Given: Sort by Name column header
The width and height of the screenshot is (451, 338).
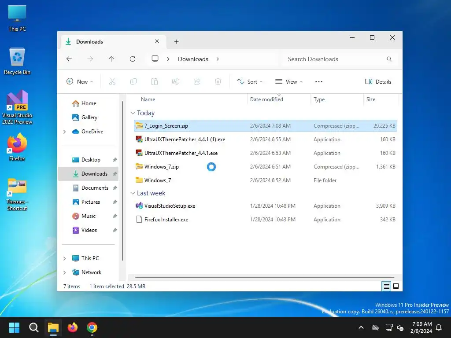Looking at the screenshot, I should pos(148,99).
